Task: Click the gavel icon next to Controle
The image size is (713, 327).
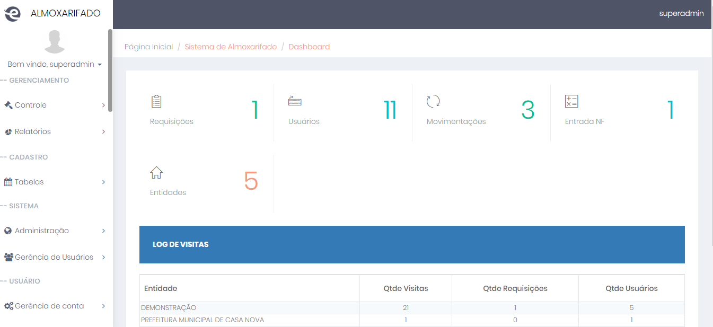Action: 8,105
